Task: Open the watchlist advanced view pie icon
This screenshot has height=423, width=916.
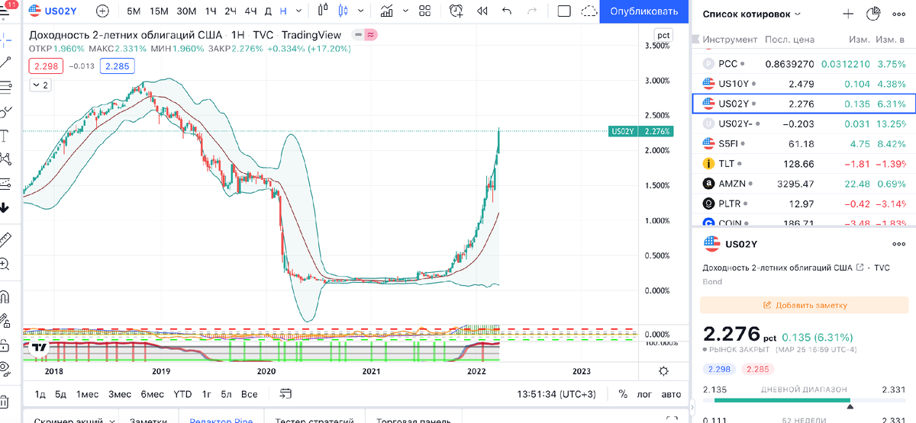Action: click(x=874, y=14)
